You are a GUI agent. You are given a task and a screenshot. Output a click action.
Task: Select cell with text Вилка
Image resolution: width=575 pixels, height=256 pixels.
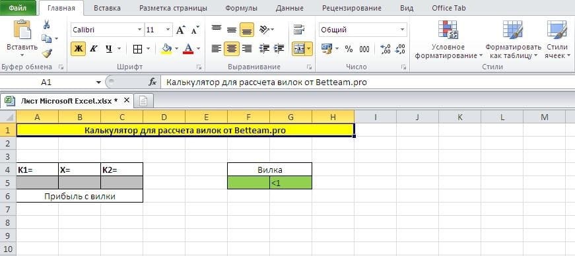click(x=269, y=170)
